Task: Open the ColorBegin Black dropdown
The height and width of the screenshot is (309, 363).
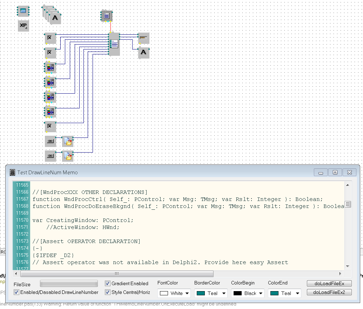Action: point(248,293)
